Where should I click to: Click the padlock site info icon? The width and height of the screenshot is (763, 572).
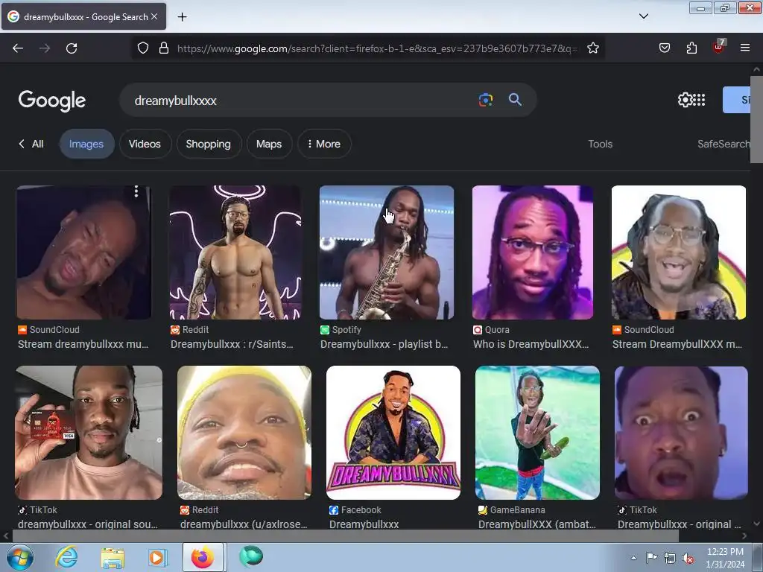(164, 48)
